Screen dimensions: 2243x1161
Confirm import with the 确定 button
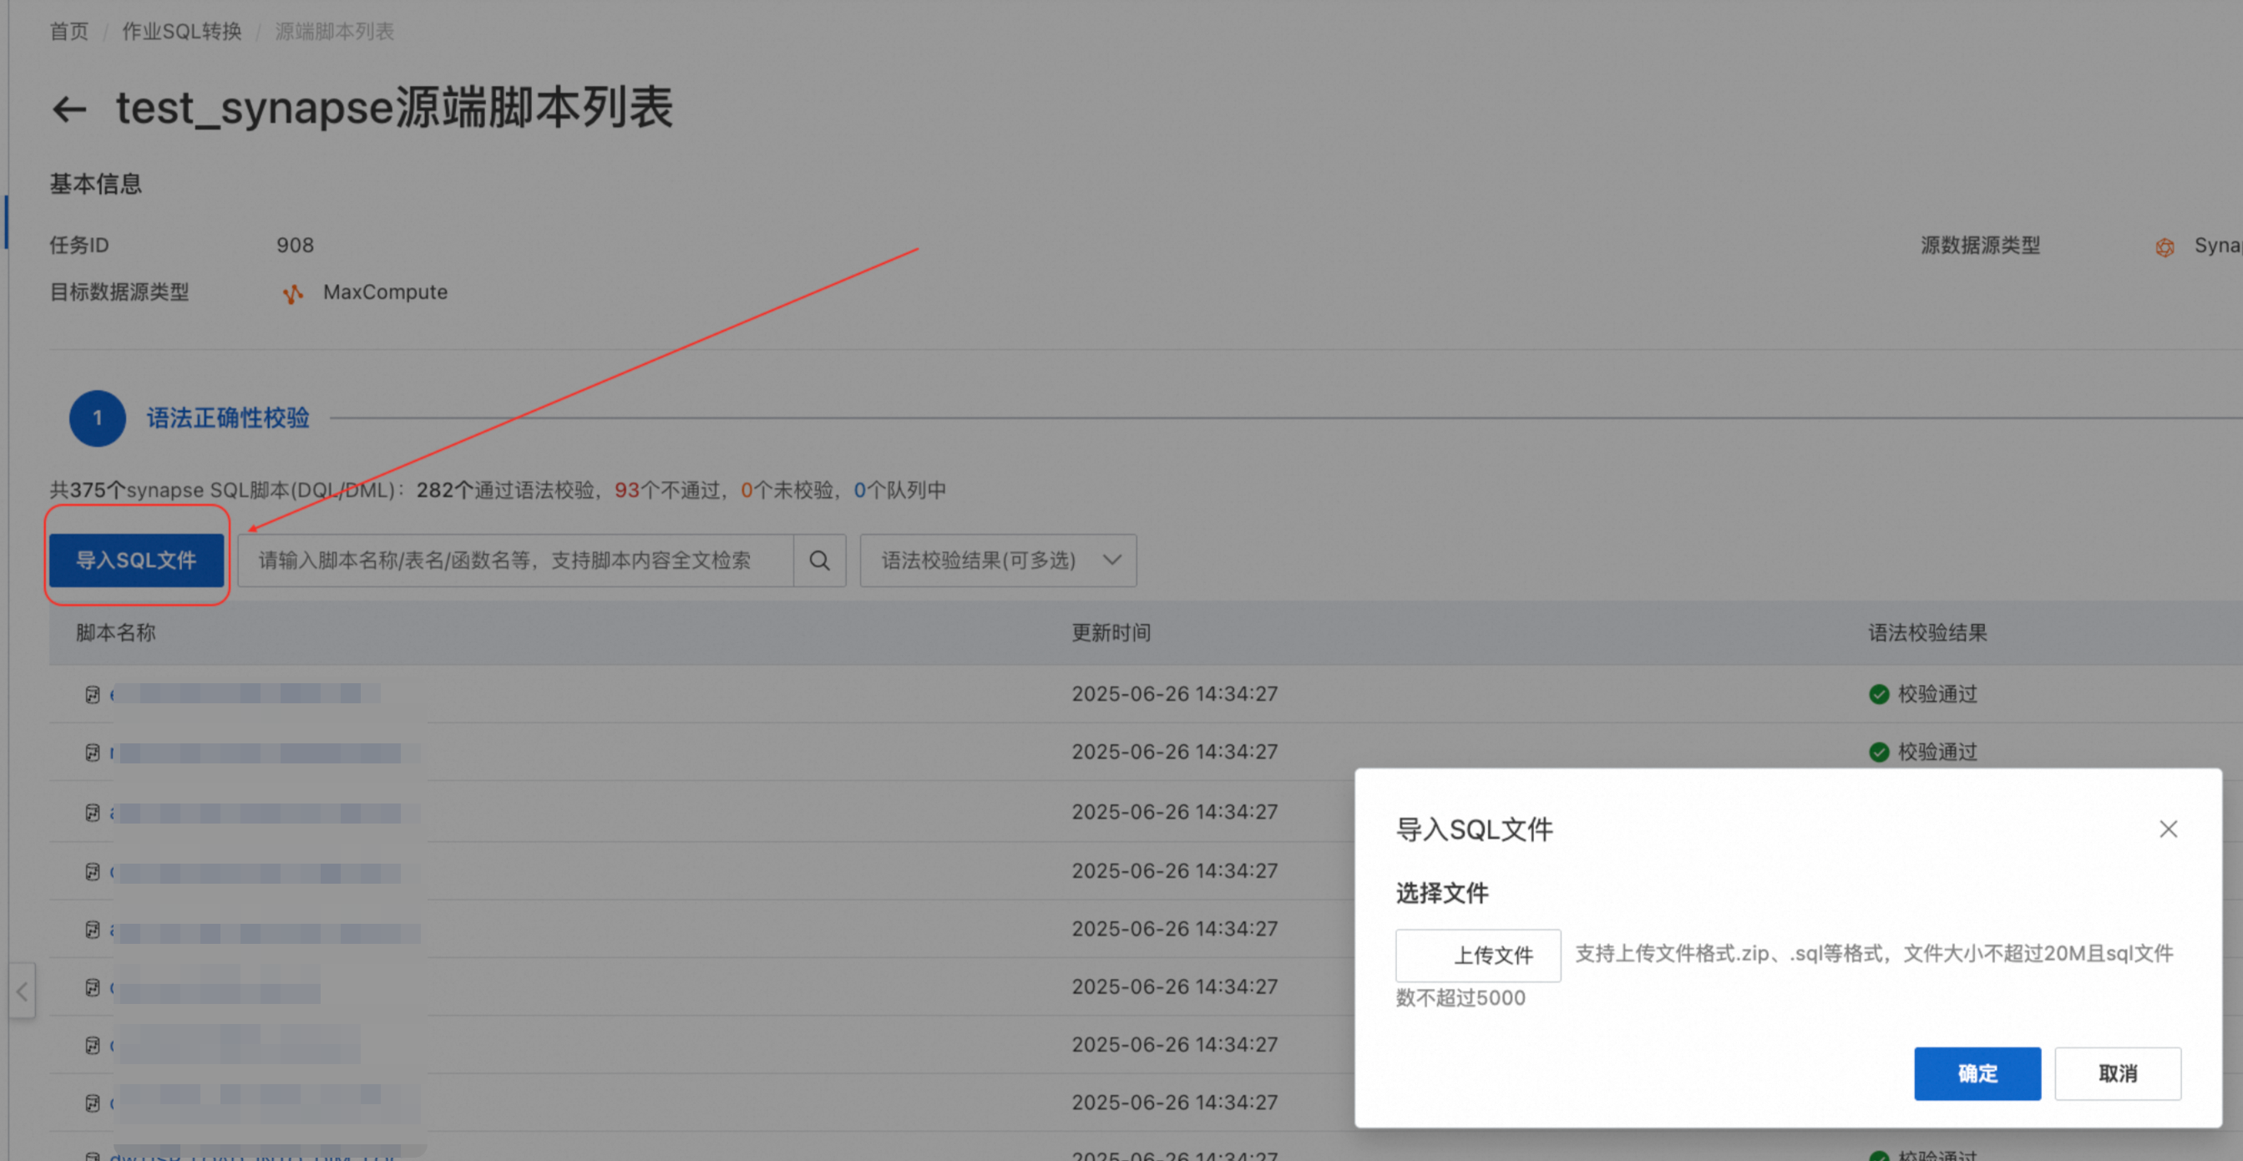(x=1977, y=1073)
